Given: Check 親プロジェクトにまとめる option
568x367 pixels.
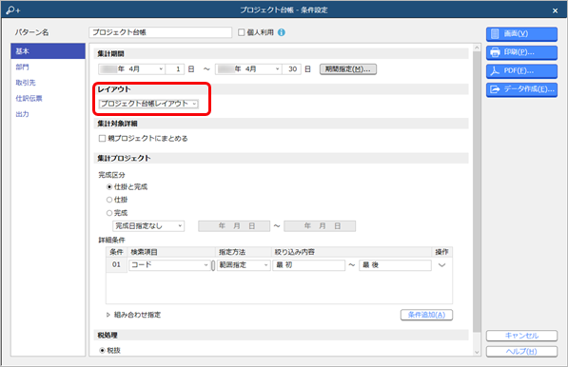Looking at the screenshot, I should point(102,139).
